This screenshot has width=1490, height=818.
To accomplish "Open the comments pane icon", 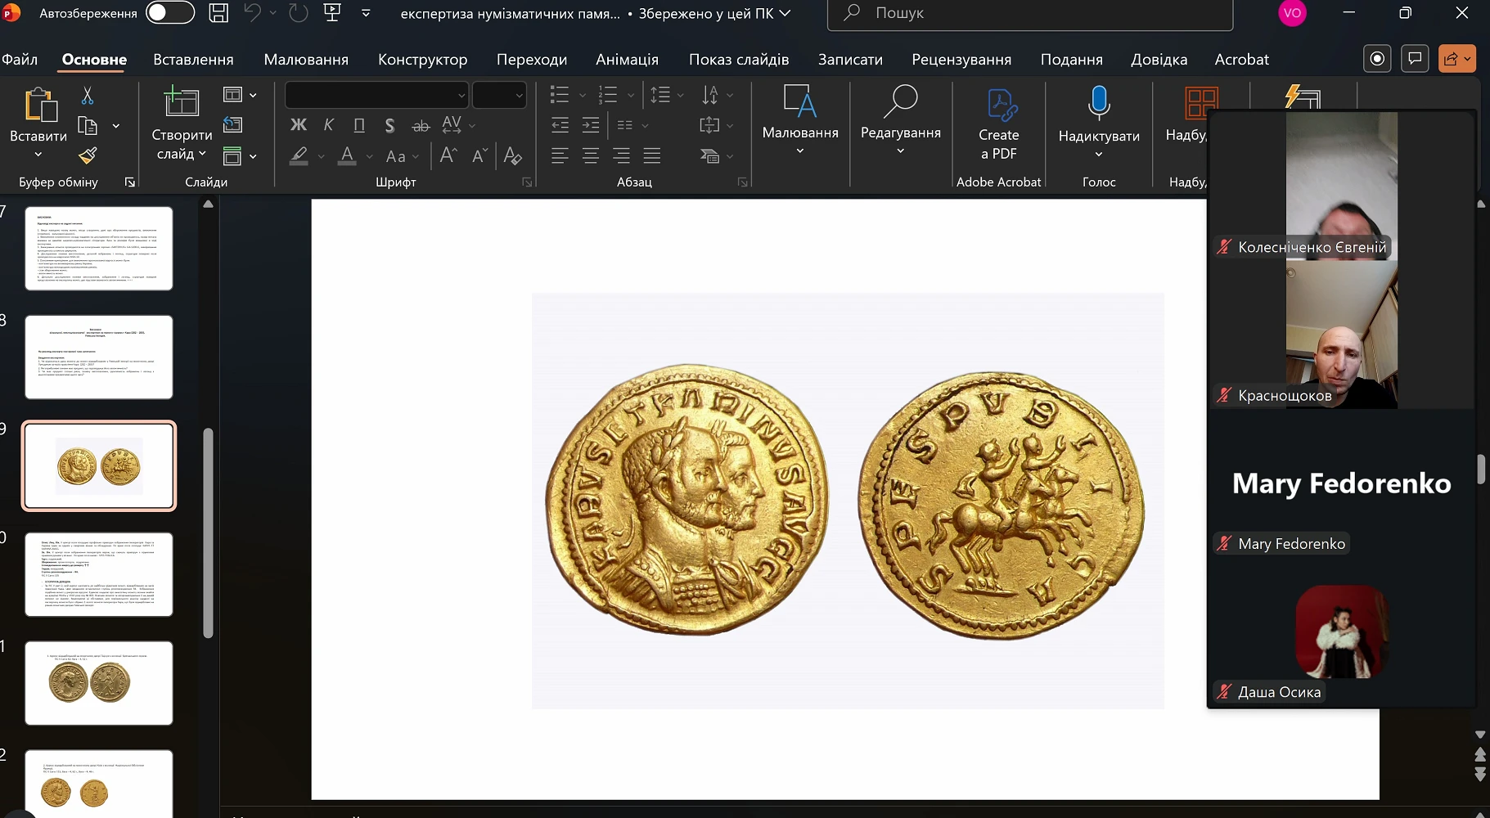I will [x=1415, y=59].
